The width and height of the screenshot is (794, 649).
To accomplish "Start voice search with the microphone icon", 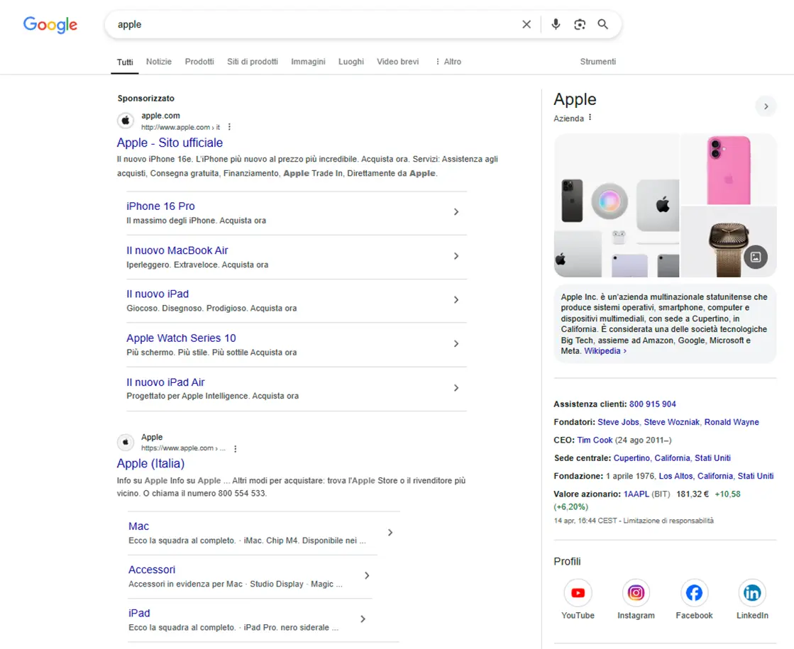I will (x=556, y=24).
